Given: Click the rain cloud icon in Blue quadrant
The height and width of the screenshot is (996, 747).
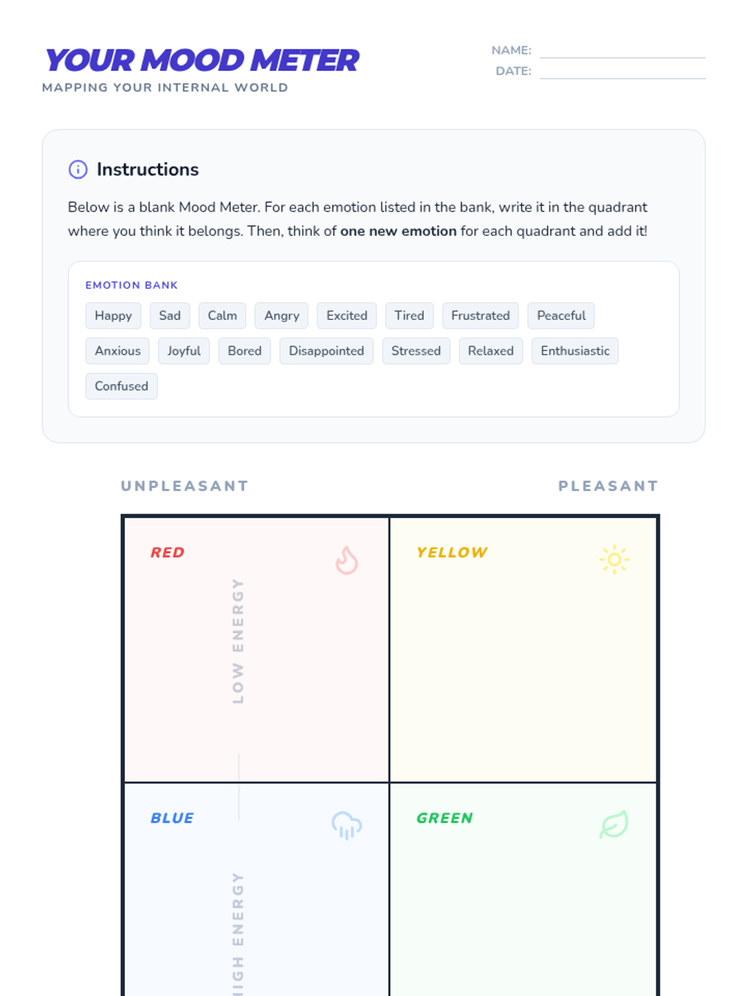Looking at the screenshot, I should [x=347, y=825].
